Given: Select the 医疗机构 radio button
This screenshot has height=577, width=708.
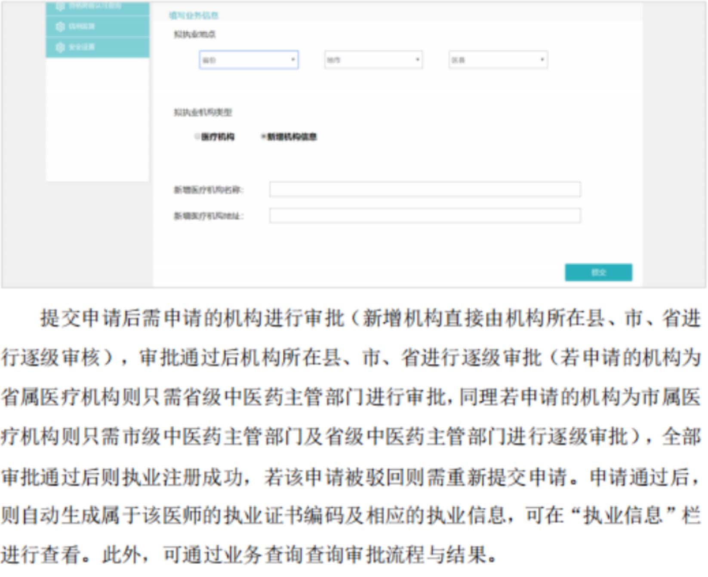Looking at the screenshot, I should click(197, 137).
